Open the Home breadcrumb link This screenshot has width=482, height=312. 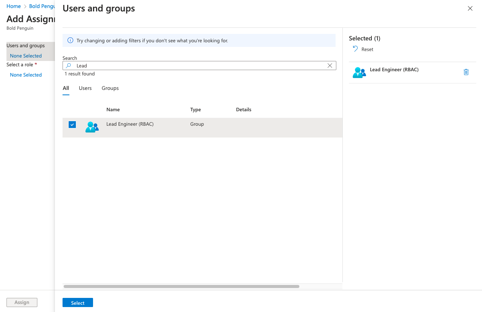[14, 6]
